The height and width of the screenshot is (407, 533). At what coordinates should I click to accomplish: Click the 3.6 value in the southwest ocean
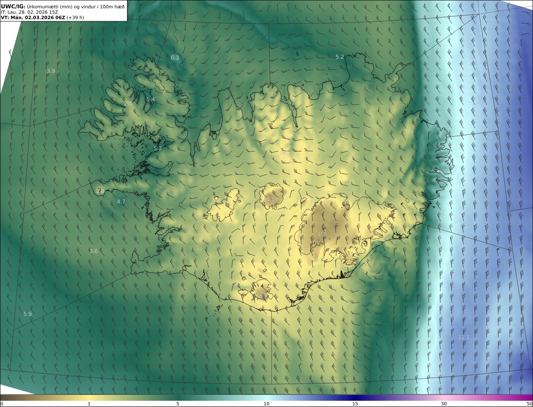click(94, 251)
